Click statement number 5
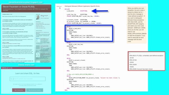This screenshot has width=169, height=95. 60,8
